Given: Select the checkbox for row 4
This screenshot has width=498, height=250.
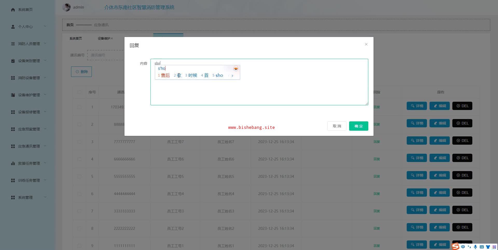Looking at the screenshot, I should click(x=79, y=159).
